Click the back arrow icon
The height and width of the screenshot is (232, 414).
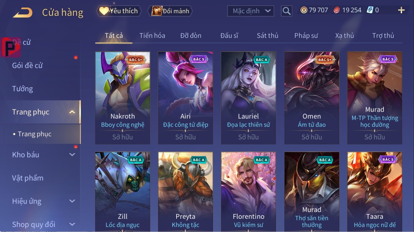pos(23,12)
